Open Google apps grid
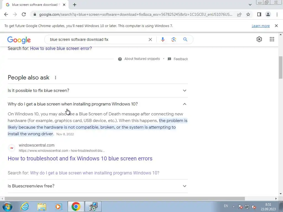Screen dimensions: 283x212 pos(272,39)
